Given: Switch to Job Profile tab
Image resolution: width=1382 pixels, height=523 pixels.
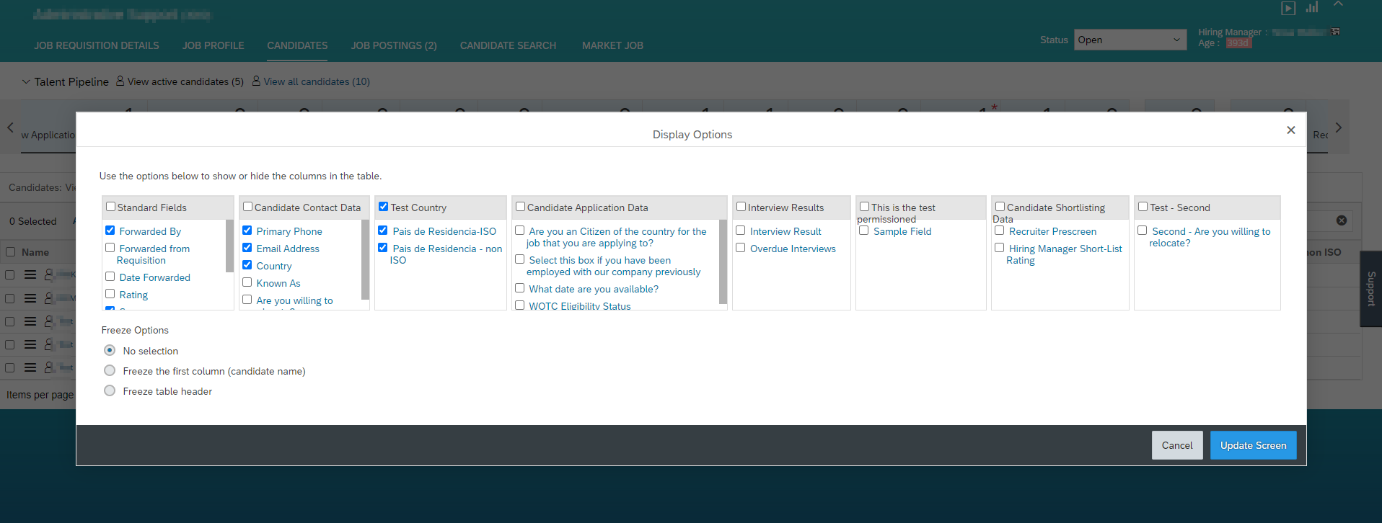Looking at the screenshot, I should point(214,45).
